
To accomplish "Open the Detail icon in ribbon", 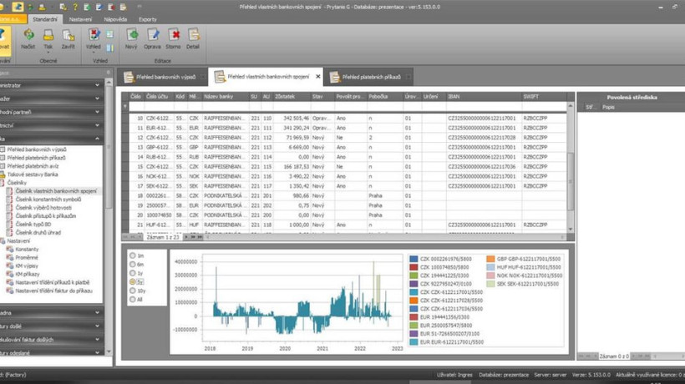I will 194,35.
